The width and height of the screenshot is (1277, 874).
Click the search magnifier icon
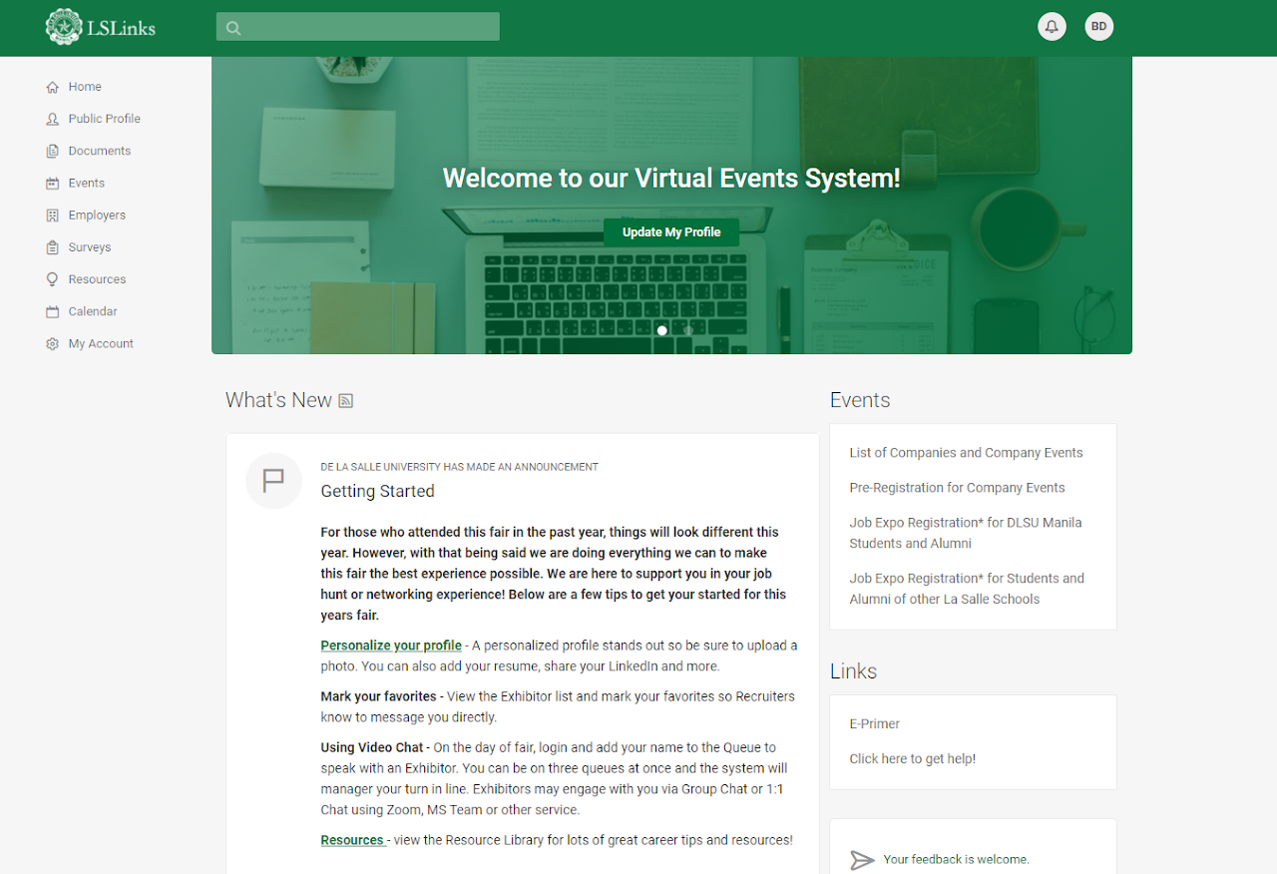[233, 28]
